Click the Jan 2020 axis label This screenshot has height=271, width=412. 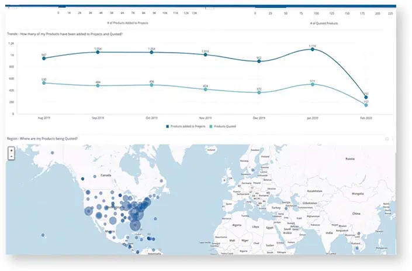[313, 118]
